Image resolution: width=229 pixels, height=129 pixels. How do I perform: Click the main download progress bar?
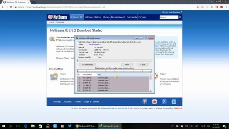pyautogui.click(x=114, y=61)
